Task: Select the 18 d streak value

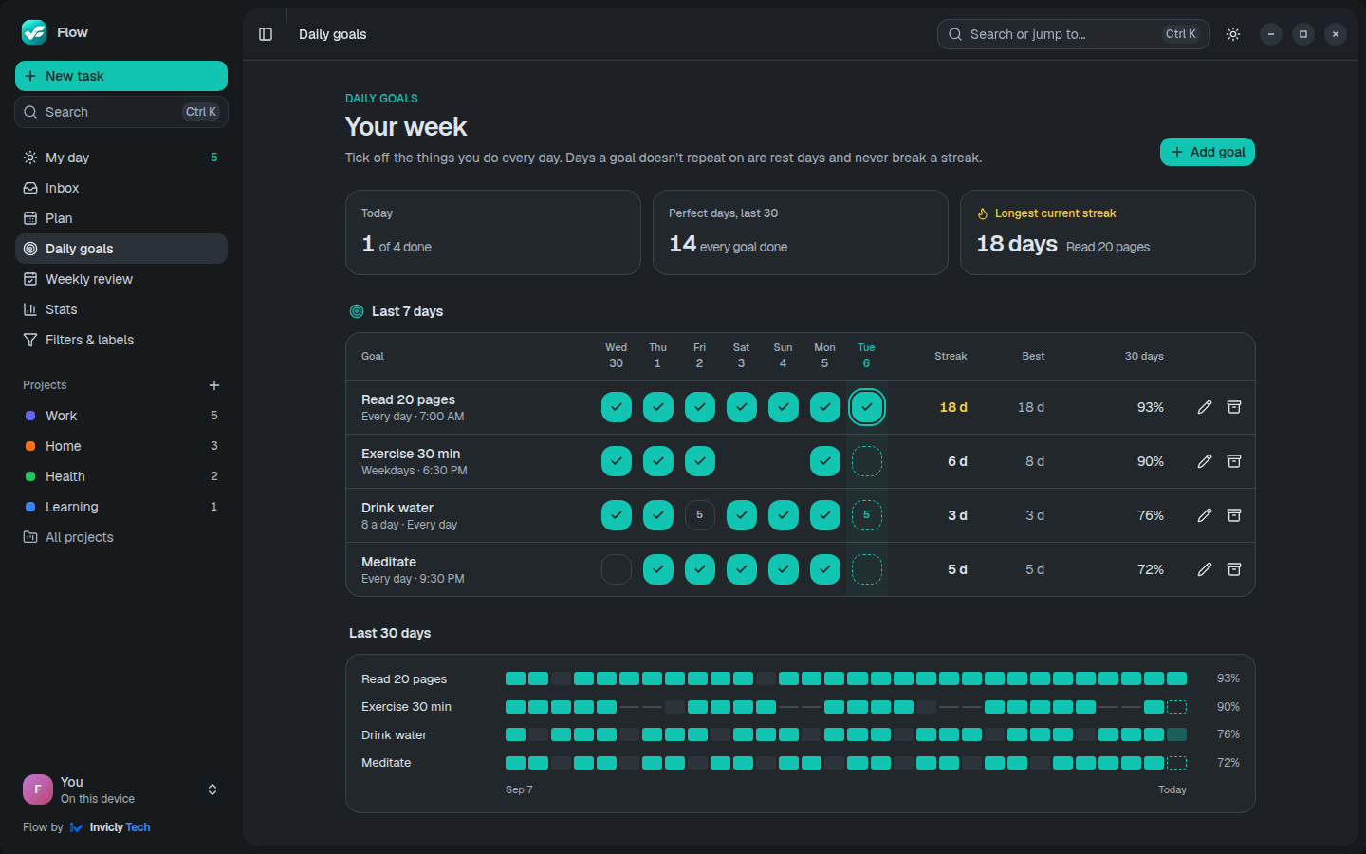Action: (x=953, y=407)
